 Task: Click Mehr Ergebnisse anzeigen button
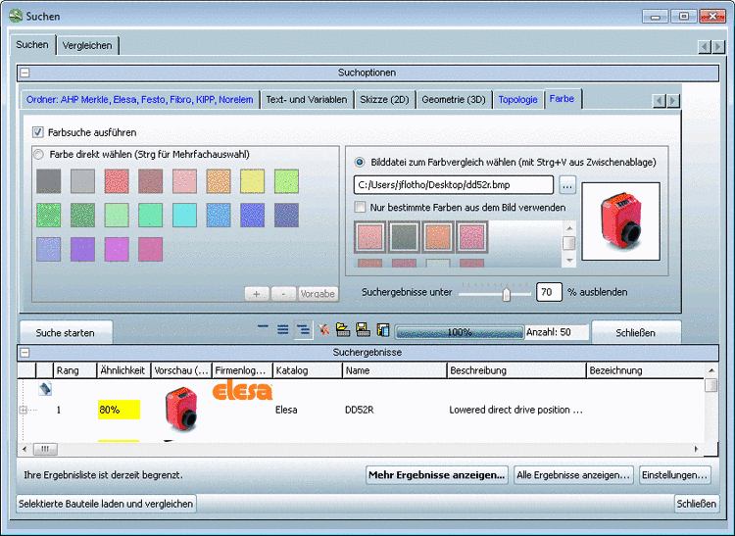tap(436, 475)
